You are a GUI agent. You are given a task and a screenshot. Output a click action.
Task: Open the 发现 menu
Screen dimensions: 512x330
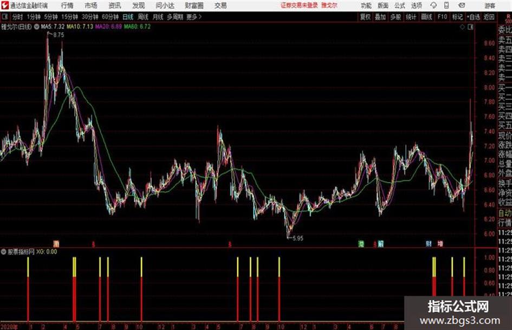tap(139, 5)
